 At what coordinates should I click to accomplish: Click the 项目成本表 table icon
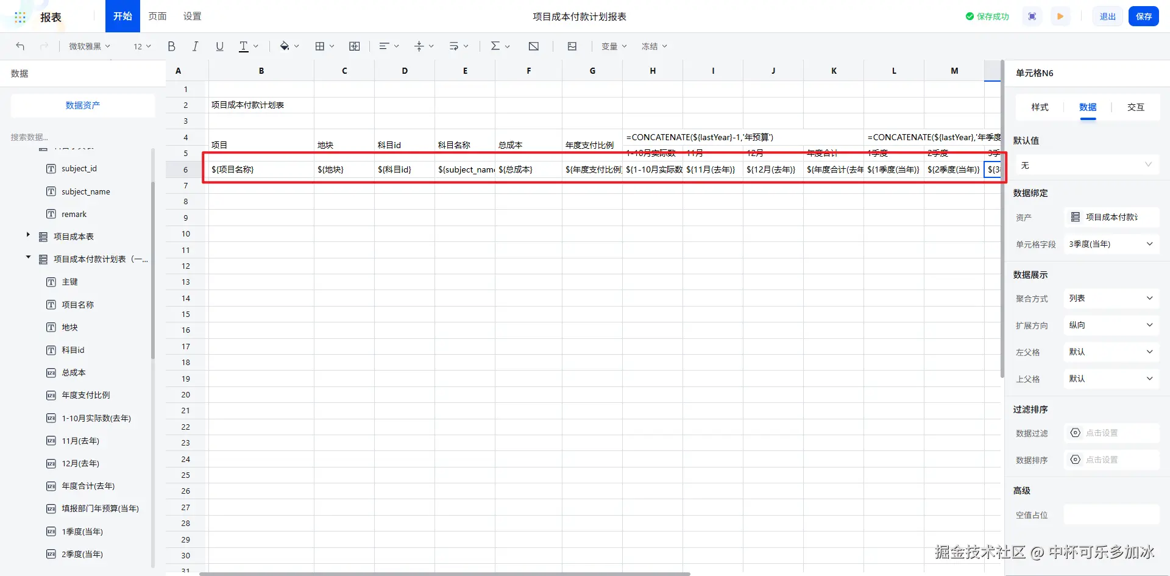43,236
